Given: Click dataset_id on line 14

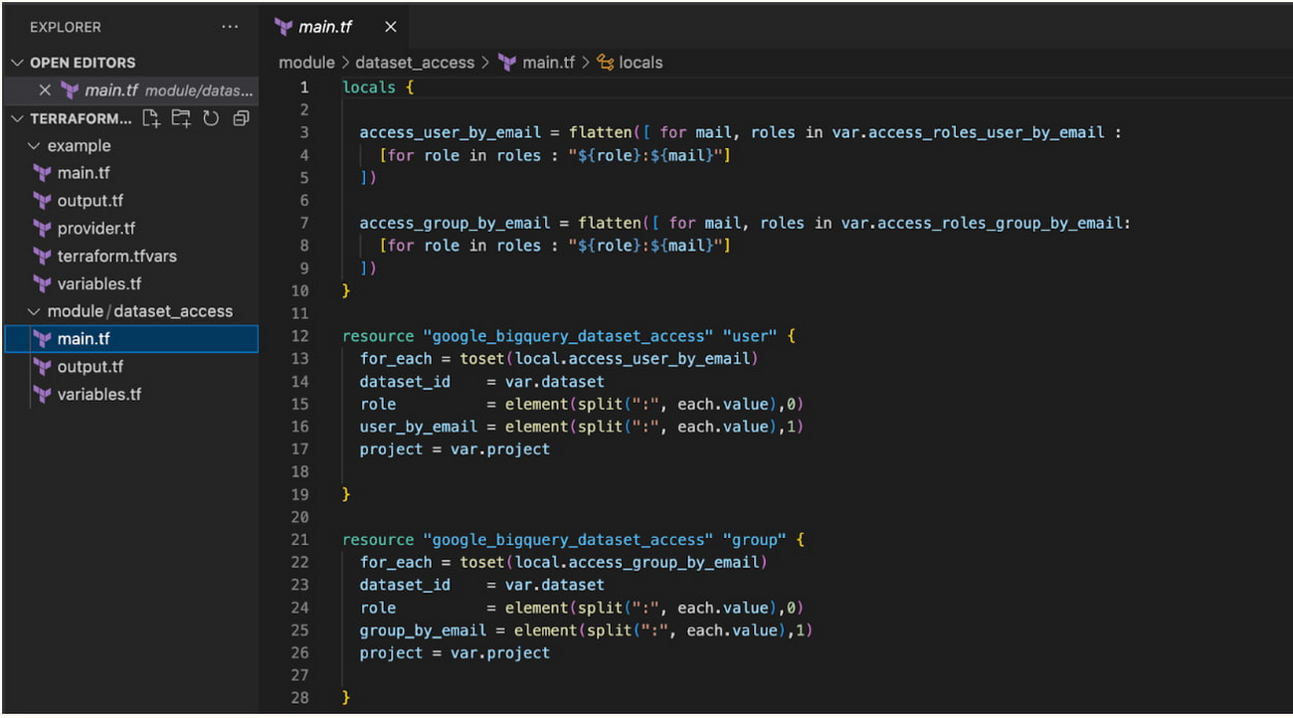Looking at the screenshot, I should click(x=405, y=382).
